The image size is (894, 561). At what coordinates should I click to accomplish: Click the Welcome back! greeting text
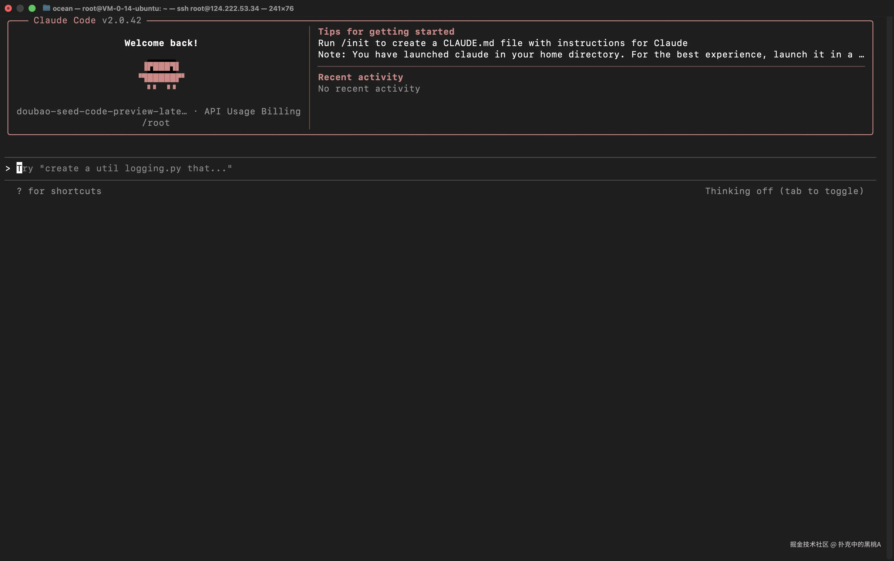[x=161, y=43]
